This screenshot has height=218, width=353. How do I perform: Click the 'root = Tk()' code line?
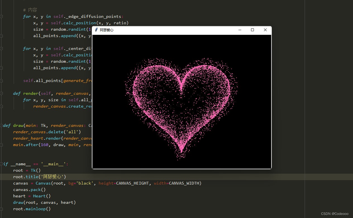click(27, 170)
